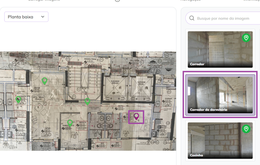Screen dimensions: 260x165
Task: Click the green pin badge on Cozinha card
Action: [246, 129]
